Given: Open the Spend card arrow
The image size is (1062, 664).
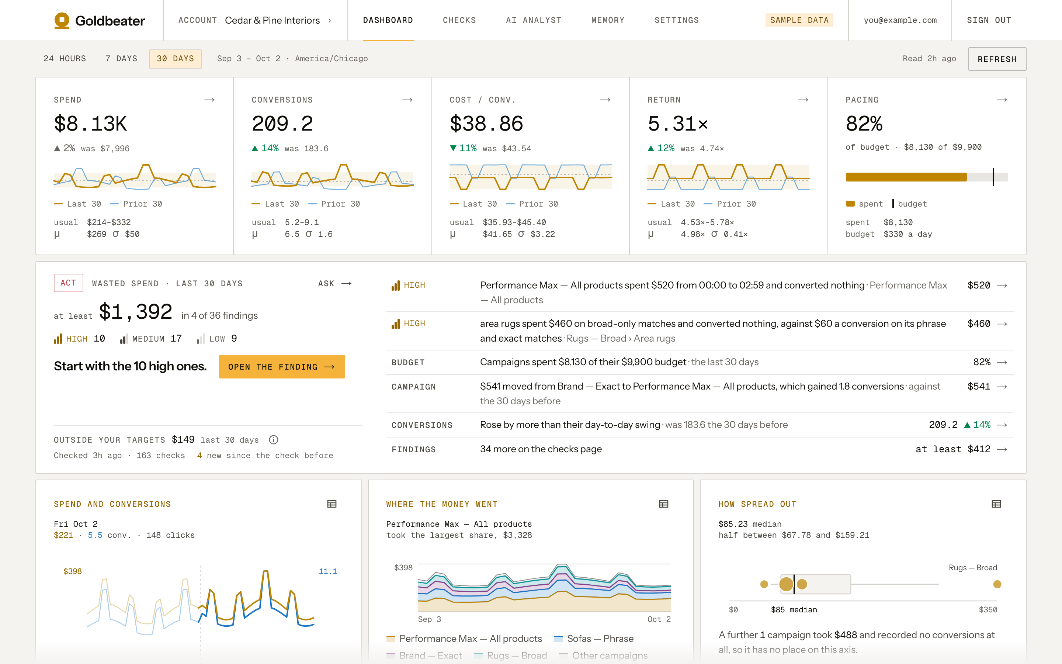Looking at the screenshot, I should point(209,100).
